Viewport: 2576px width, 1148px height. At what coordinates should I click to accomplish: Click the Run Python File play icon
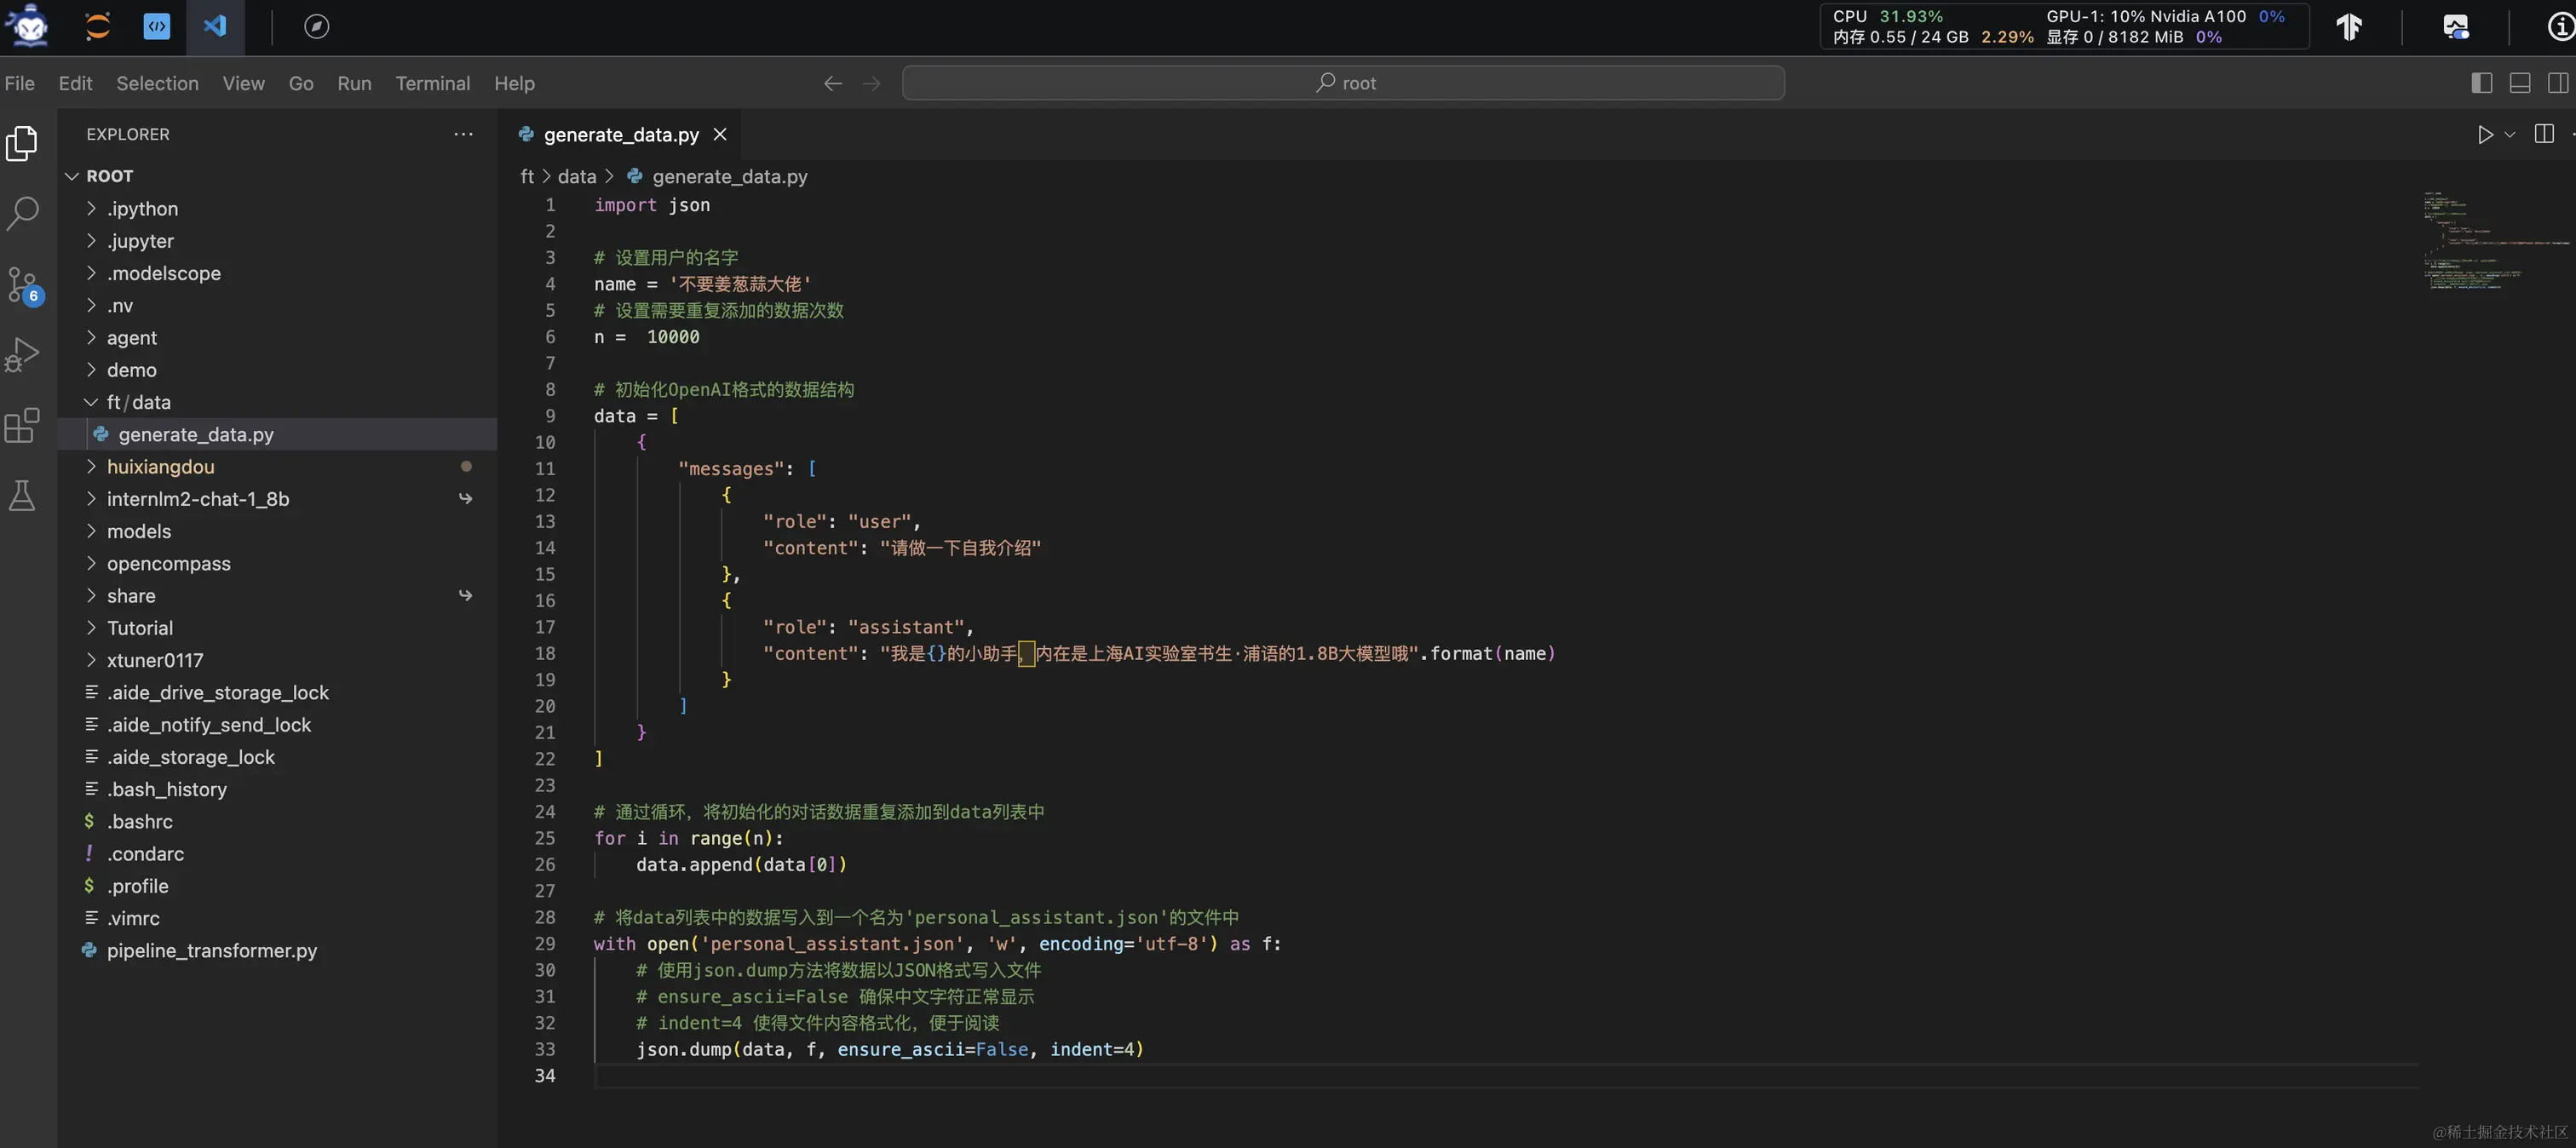tap(2485, 134)
